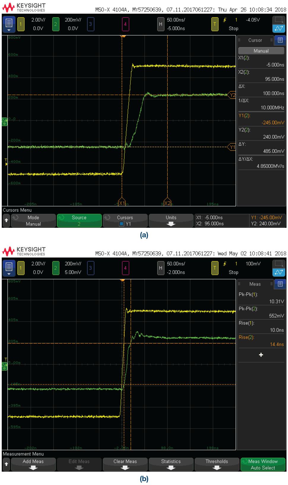Select the Rise(2) measurement entry
The width and height of the screenshot is (288, 485).
[x=261, y=341]
